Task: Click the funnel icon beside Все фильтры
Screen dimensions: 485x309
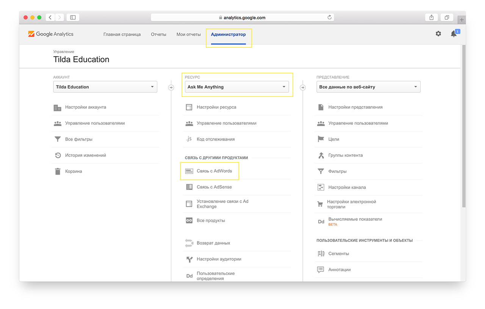Action: [x=58, y=139]
